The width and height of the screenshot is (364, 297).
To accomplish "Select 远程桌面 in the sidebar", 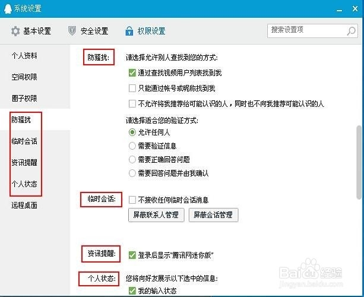I will [24, 206].
